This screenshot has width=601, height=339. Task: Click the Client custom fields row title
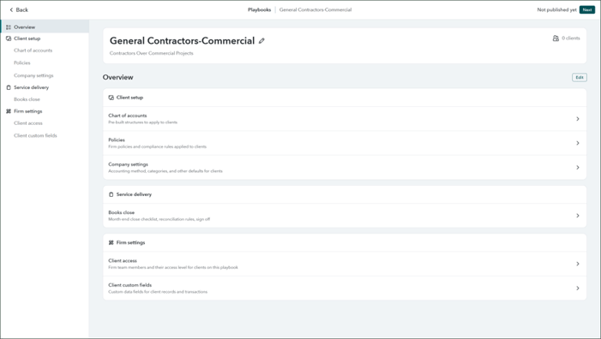point(130,285)
